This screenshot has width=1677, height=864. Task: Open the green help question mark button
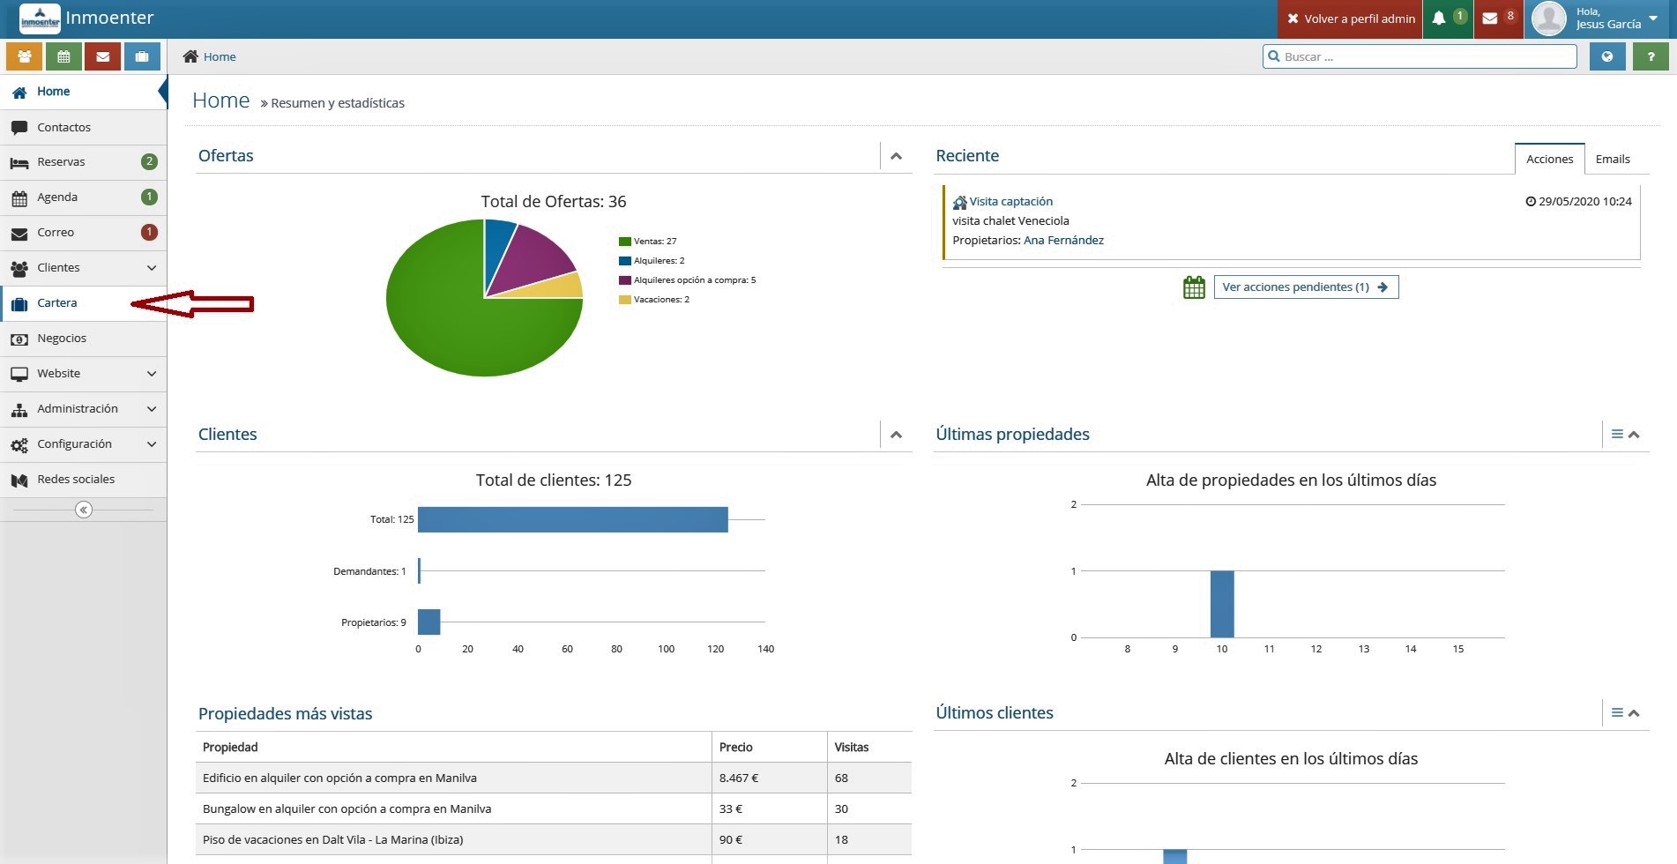click(x=1651, y=56)
